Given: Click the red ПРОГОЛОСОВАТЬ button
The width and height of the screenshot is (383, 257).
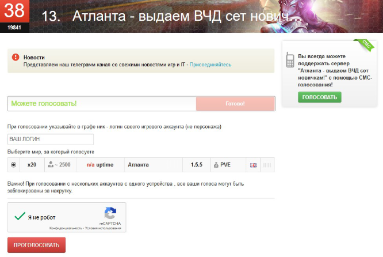Looking at the screenshot, I should point(36,245).
